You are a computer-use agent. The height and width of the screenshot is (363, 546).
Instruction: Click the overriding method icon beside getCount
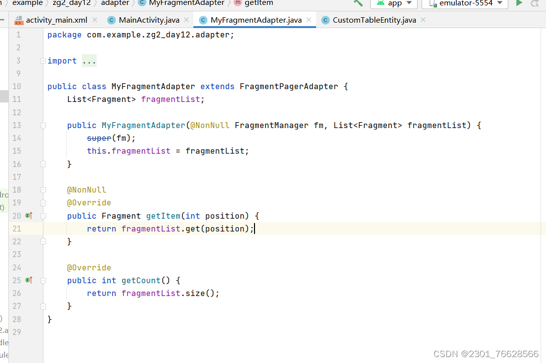coord(28,280)
